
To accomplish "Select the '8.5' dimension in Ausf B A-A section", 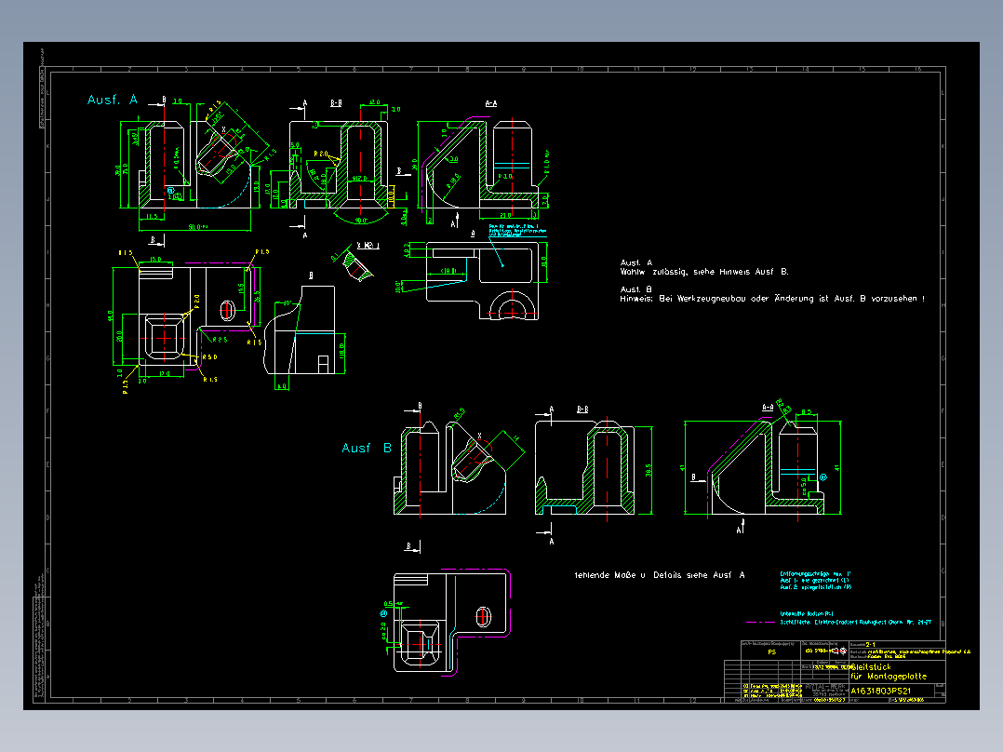I will (806, 412).
